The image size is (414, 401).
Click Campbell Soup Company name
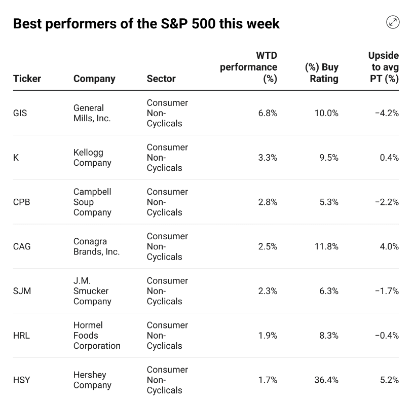[92, 202]
